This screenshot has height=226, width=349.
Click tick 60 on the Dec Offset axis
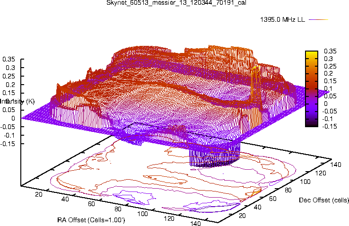coord(273,199)
